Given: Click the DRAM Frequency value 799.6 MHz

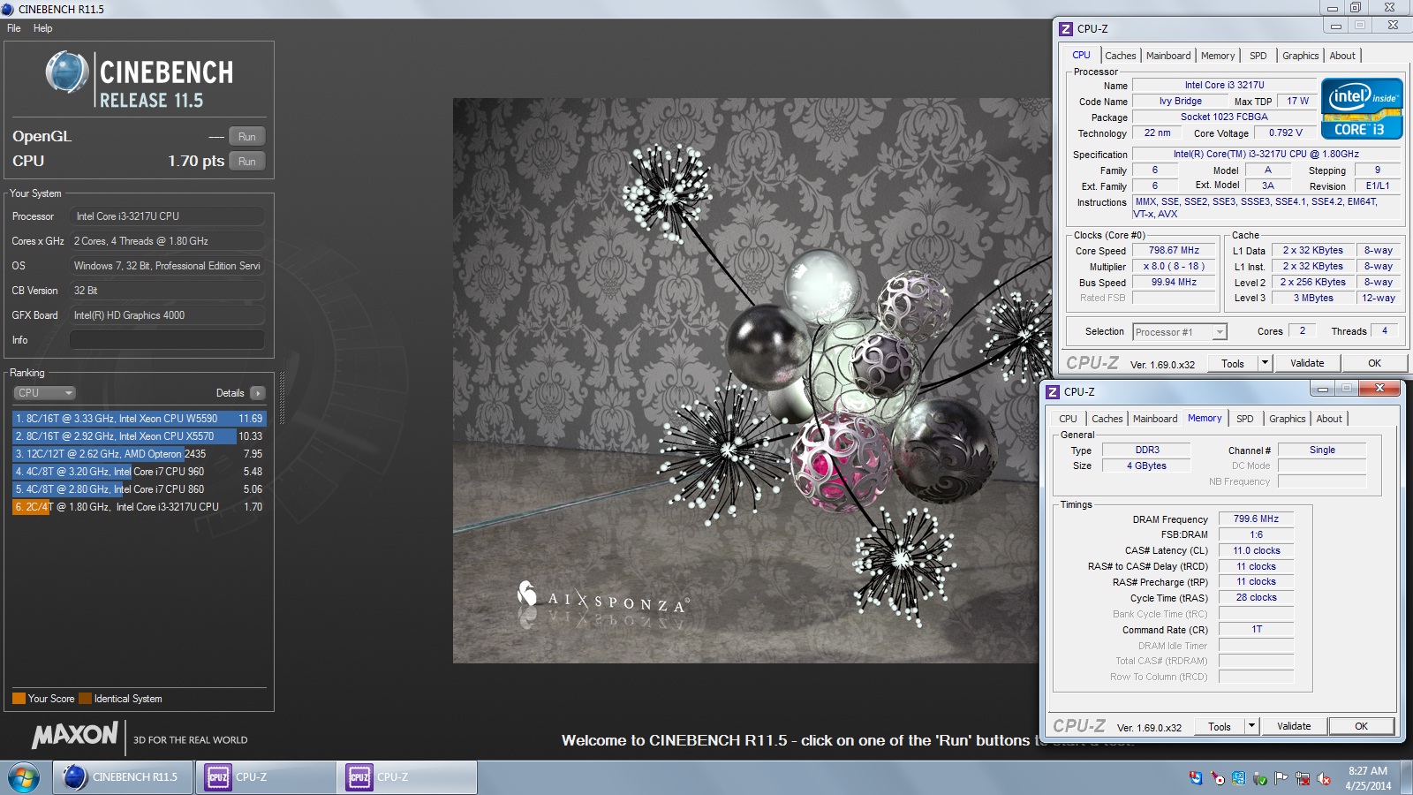Looking at the screenshot, I should tap(1256, 519).
